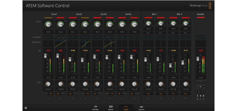Viewport: 237px width, 111px height.
Task: Switch to the Switcher page
Action: [95, 108]
